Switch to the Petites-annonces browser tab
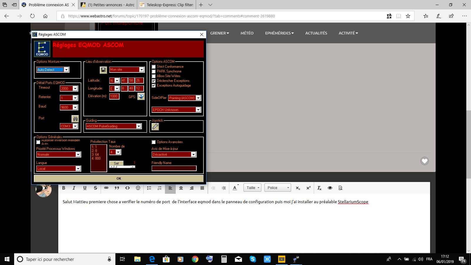The image size is (471, 265). 107,5
